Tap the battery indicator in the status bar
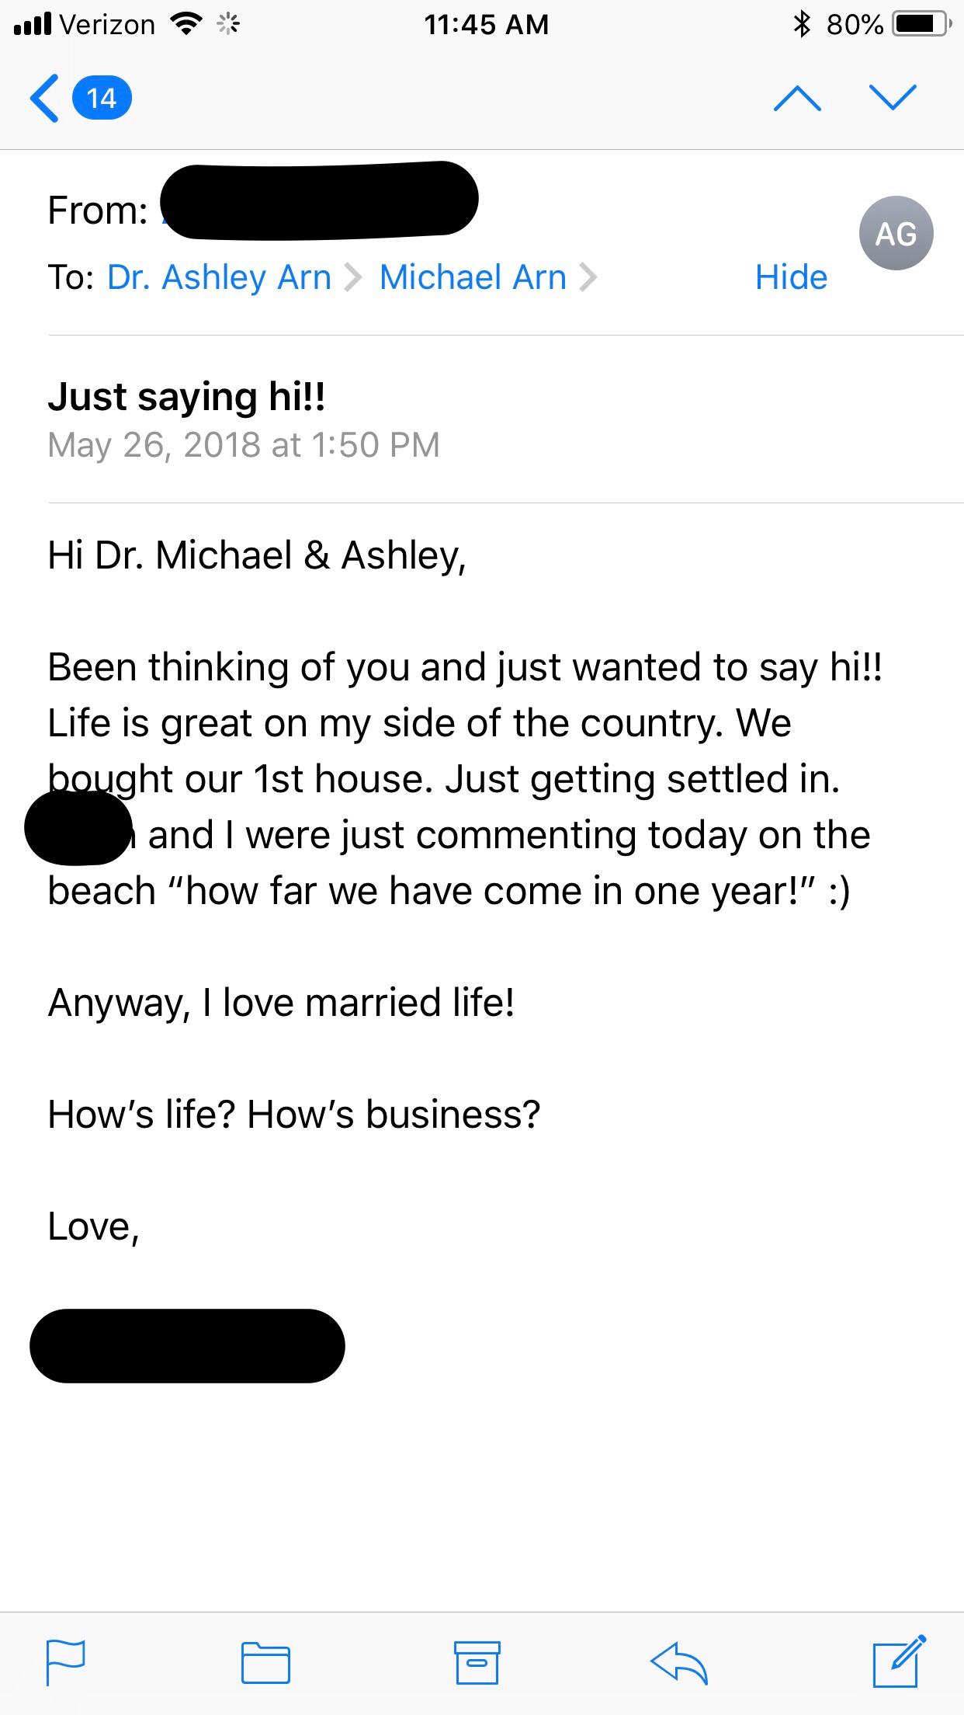Screen dimensions: 964x1715 (921, 25)
